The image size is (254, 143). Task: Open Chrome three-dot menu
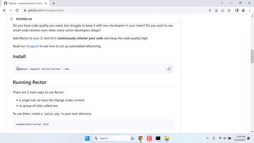pyautogui.click(x=250, y=10)
